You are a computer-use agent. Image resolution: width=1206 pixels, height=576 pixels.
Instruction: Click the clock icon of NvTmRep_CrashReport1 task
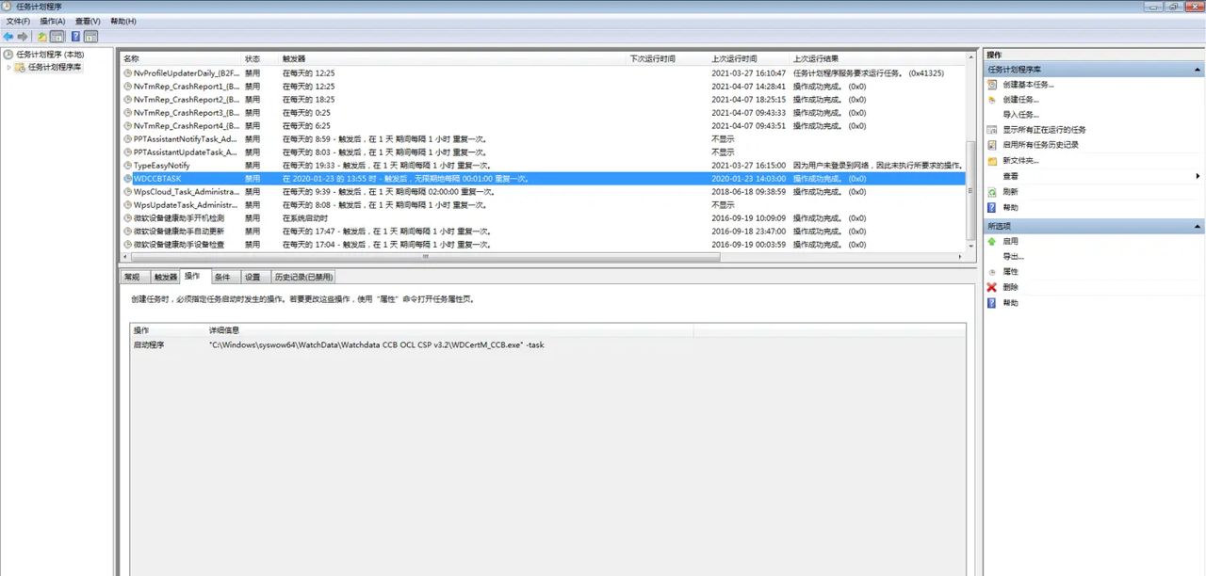[x=128, y=86]
